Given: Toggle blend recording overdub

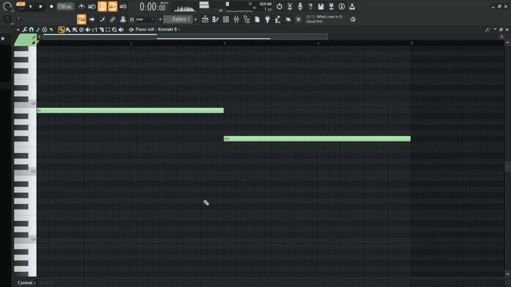Looking at the screenshot, I should pos(113,6).
